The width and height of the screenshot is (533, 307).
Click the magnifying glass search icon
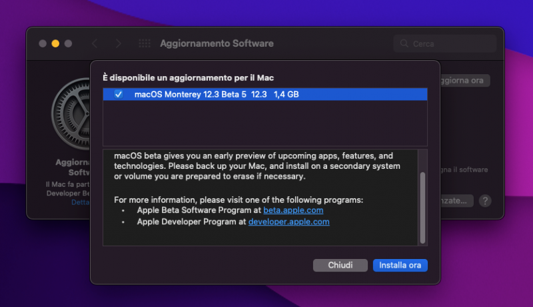(x=404, y=44)
